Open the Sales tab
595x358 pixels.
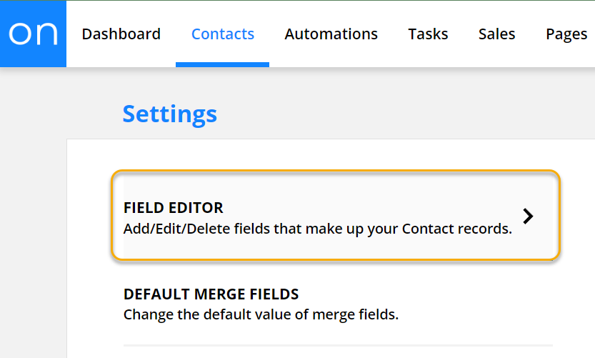[496, 34]
